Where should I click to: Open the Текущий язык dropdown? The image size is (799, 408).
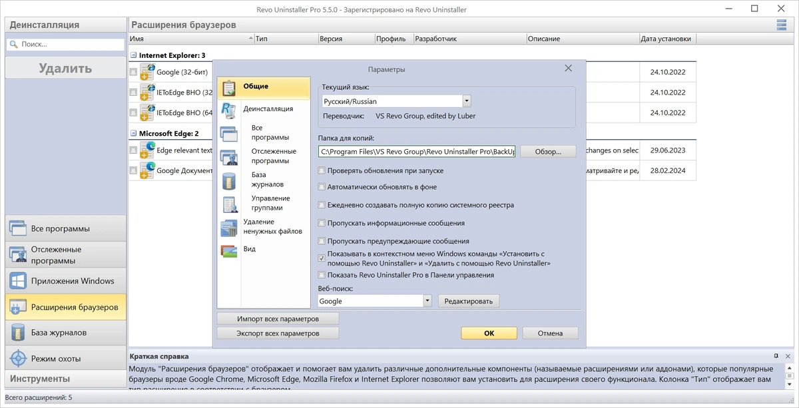pyautogui.click(x=467, y=101)
